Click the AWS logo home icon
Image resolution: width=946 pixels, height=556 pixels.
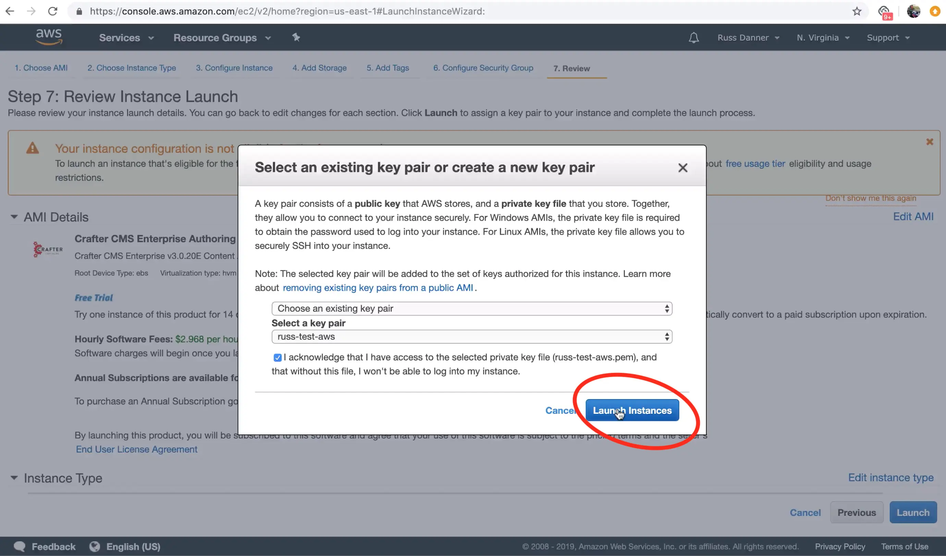point(49,37)
